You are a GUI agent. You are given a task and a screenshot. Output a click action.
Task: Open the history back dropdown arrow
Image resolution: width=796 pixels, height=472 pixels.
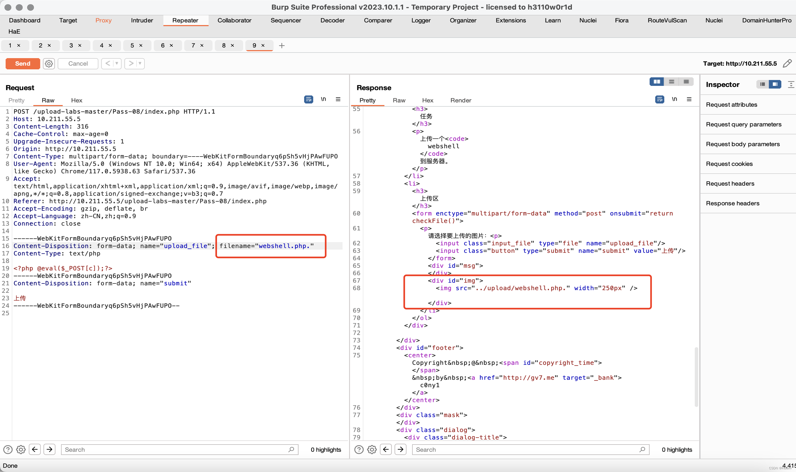point(117,64)
